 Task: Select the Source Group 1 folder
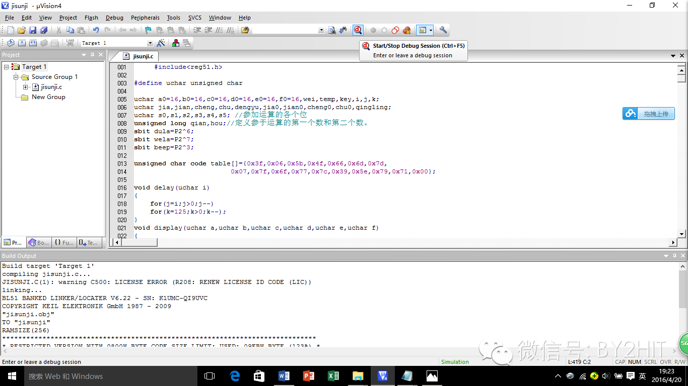point(54,77)
